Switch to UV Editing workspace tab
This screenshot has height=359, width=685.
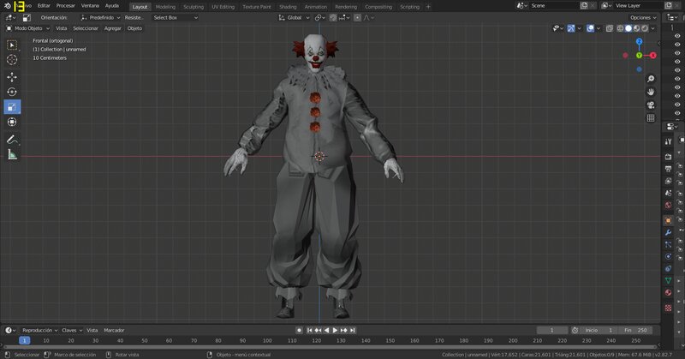coord(223,7)
